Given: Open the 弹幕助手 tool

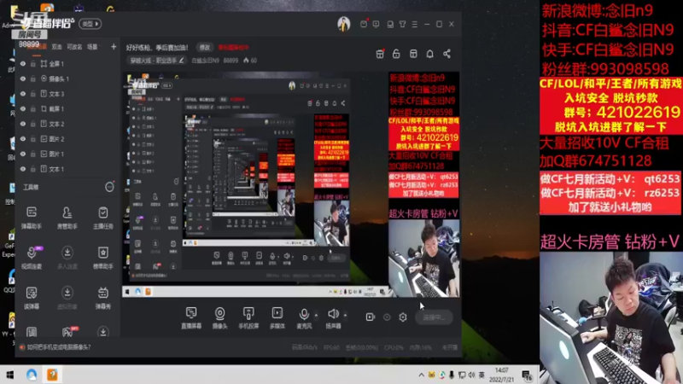Looking at the screenshot, I should pos(32,218).
